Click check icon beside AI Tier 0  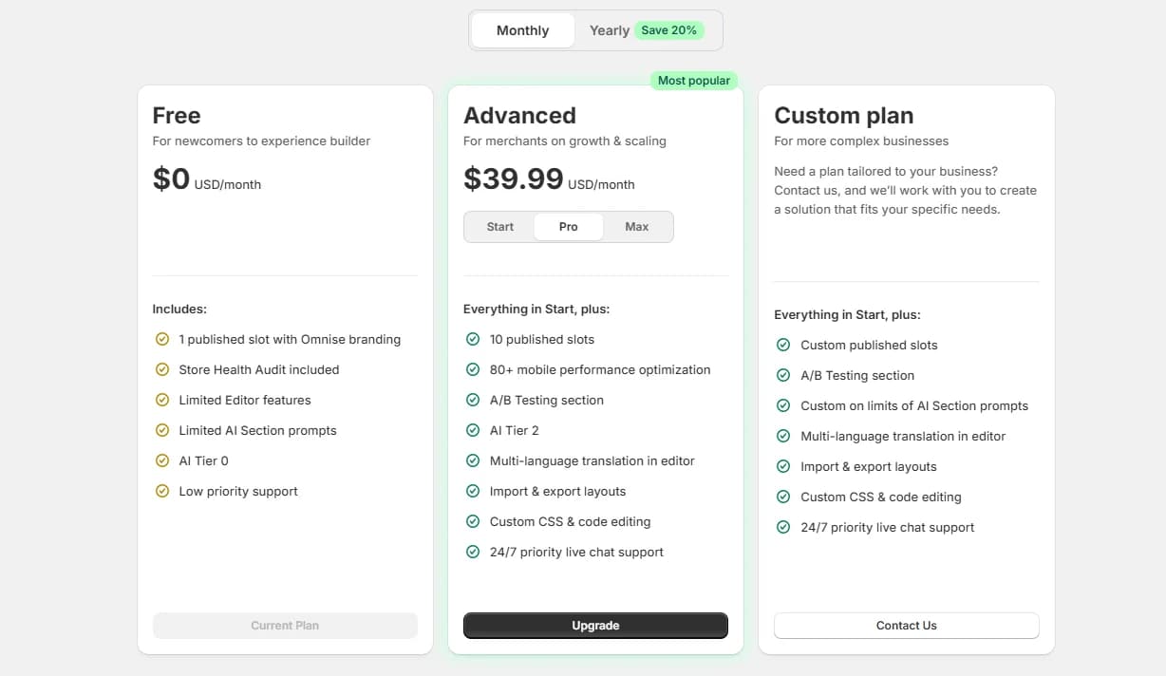[x=162, y=460]
